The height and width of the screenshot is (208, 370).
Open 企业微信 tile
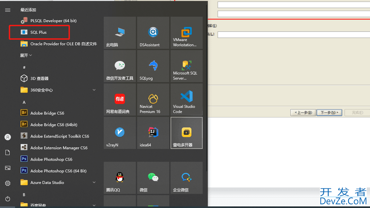(x=187, y=178)
